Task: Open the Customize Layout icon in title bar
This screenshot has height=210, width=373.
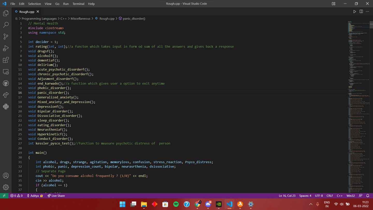Action: [333, 4]
